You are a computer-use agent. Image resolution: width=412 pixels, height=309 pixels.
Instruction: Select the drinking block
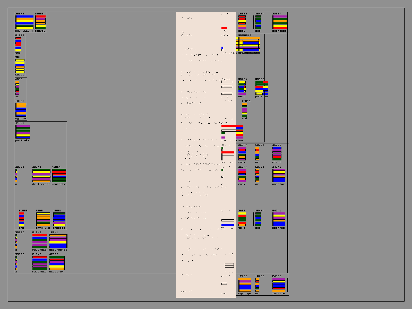coord(43,219)
